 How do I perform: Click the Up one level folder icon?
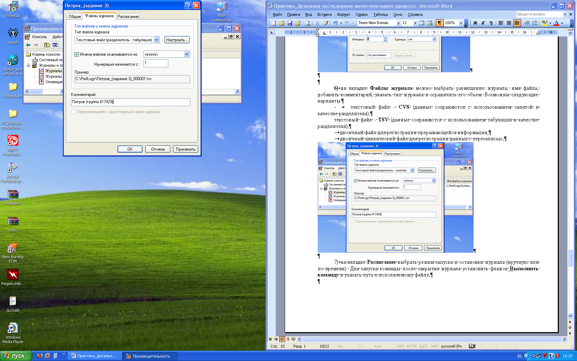47,45
